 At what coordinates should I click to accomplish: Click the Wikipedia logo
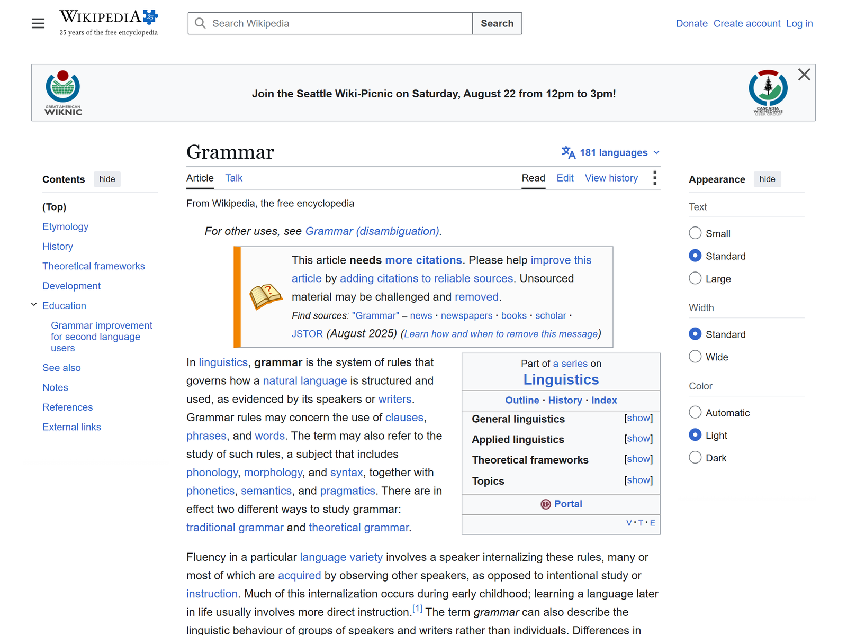pos(109,23)
